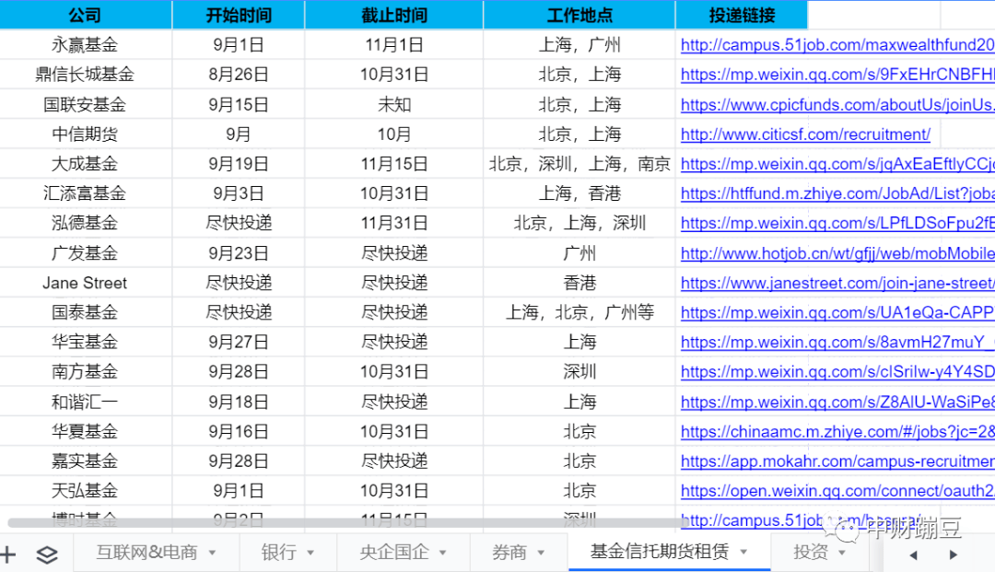Open the citicsf.com recruitment link
Image resolution: width=995 pixels, height=572 pixels.
click(x=805, y=134)
